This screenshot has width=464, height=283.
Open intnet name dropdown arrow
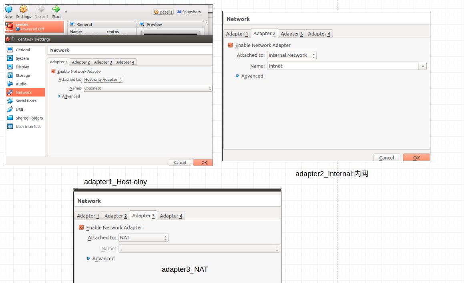[423, 66]
